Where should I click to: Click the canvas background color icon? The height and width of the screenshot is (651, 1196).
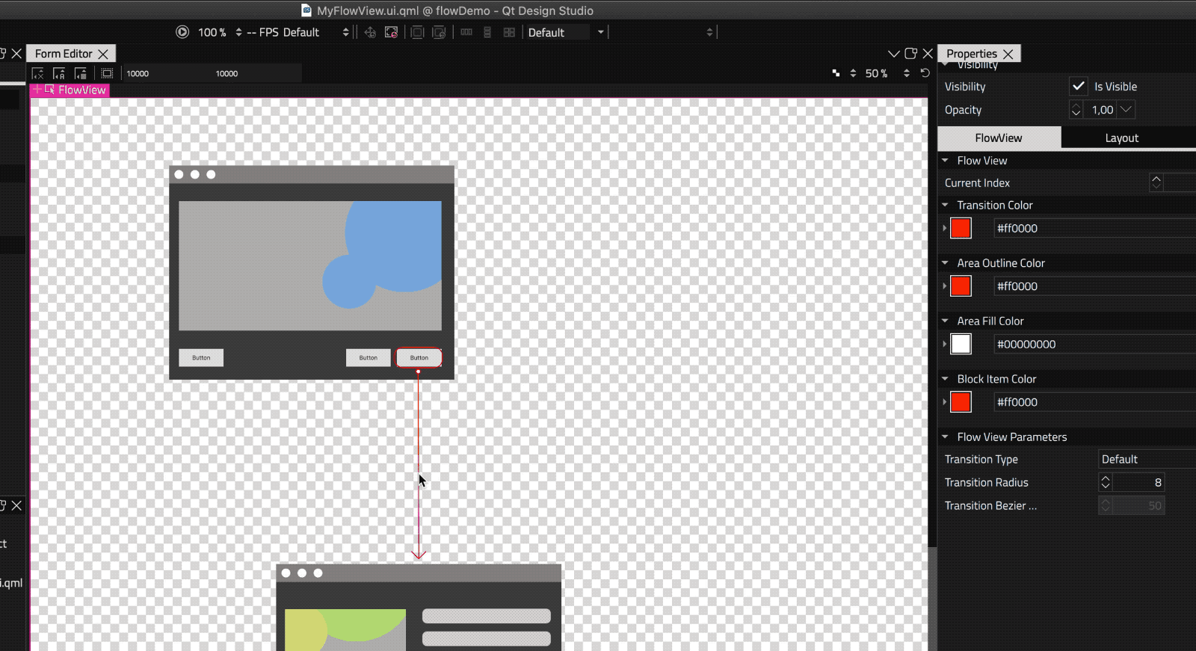(x=836, y=73)
